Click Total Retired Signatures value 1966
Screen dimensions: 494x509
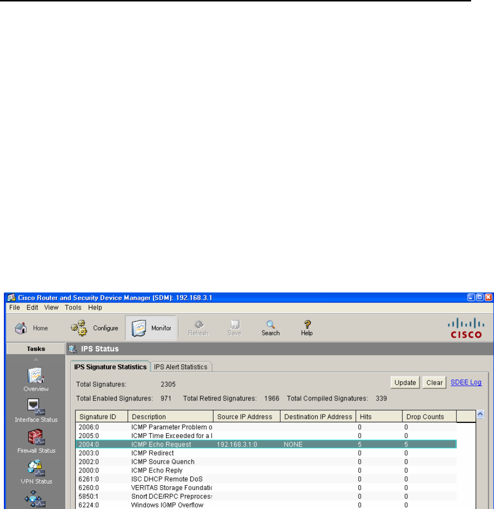[272, 399]
